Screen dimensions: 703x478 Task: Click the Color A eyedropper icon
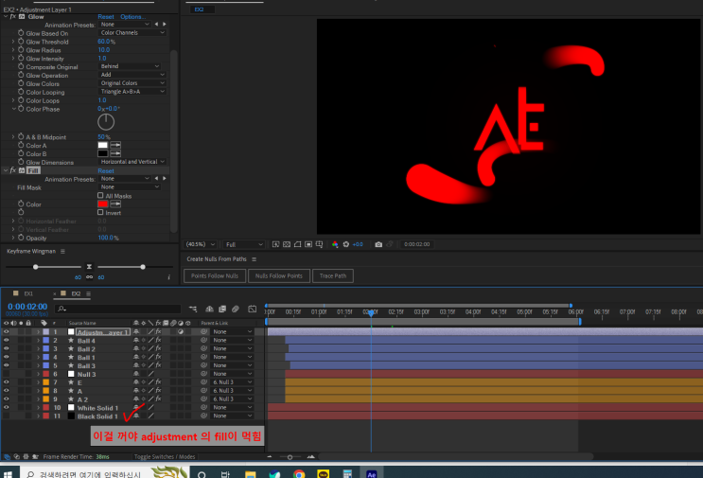pos(117,145)
